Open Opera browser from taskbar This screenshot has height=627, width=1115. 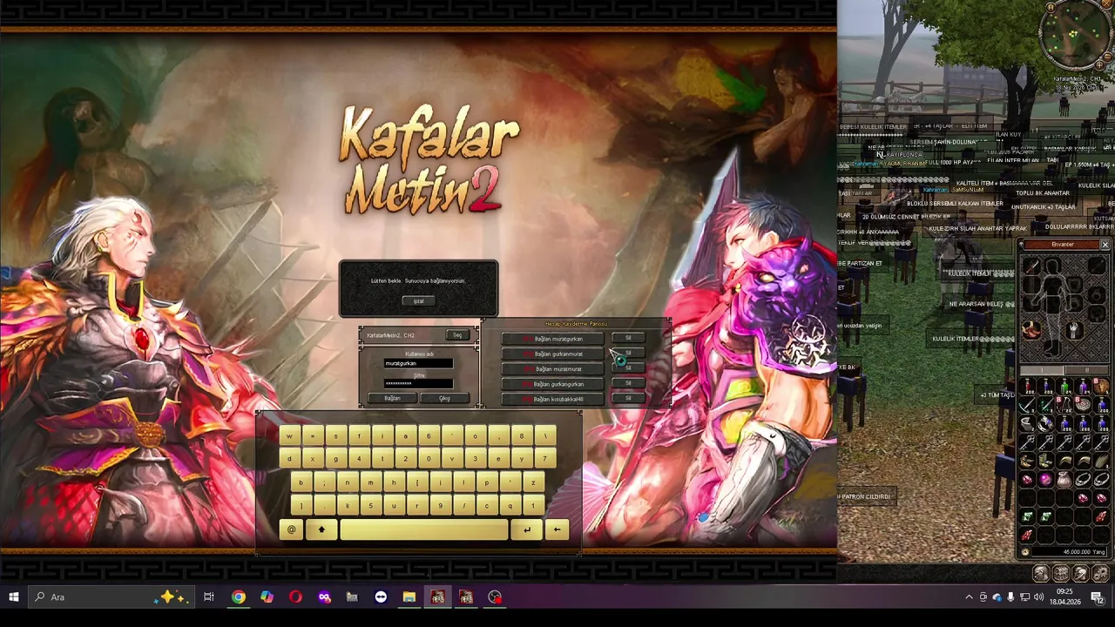coord(295,597)
